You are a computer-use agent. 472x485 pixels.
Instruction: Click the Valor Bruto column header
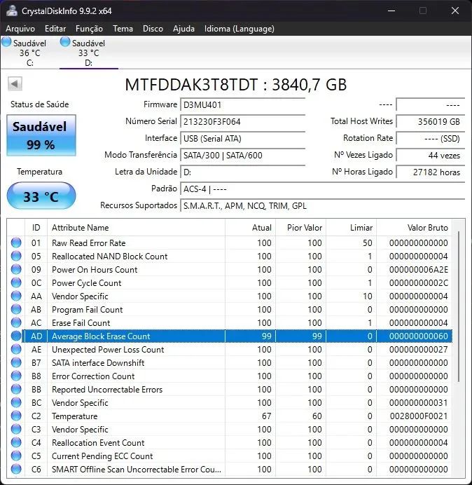tap(414, 228)
